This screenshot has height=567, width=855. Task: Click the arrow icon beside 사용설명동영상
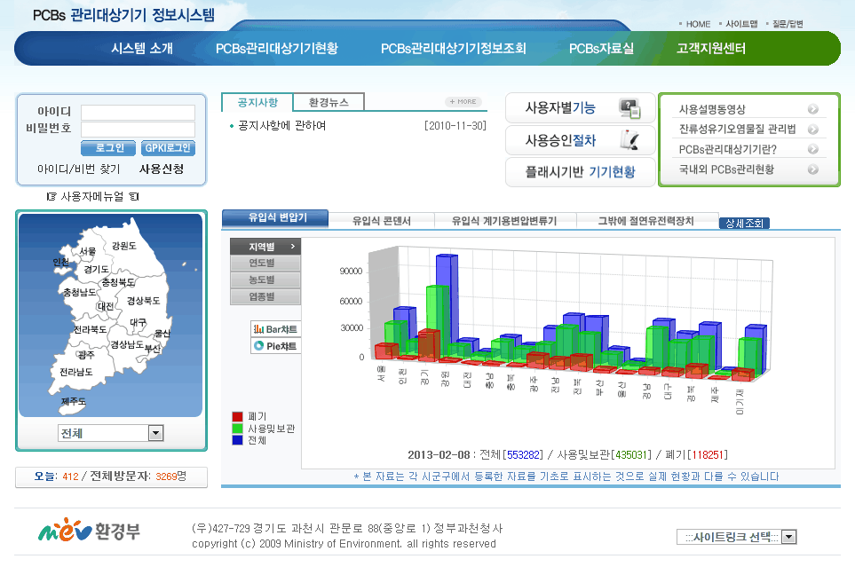(812, 109)
